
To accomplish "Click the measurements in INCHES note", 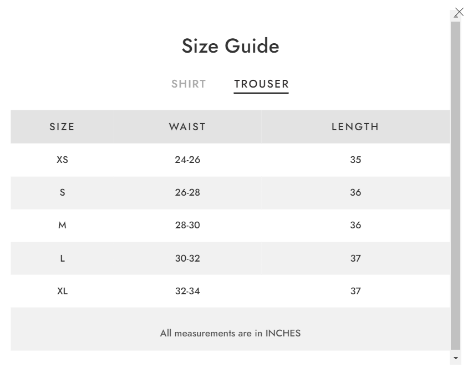I will coord(231,333).
